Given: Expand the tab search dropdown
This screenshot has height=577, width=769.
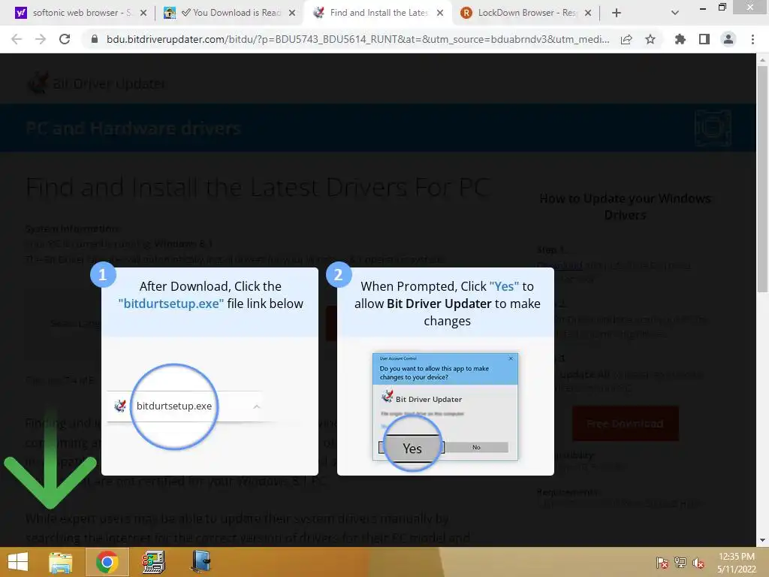Looking at the screenshot, I should tap(675, 13).
